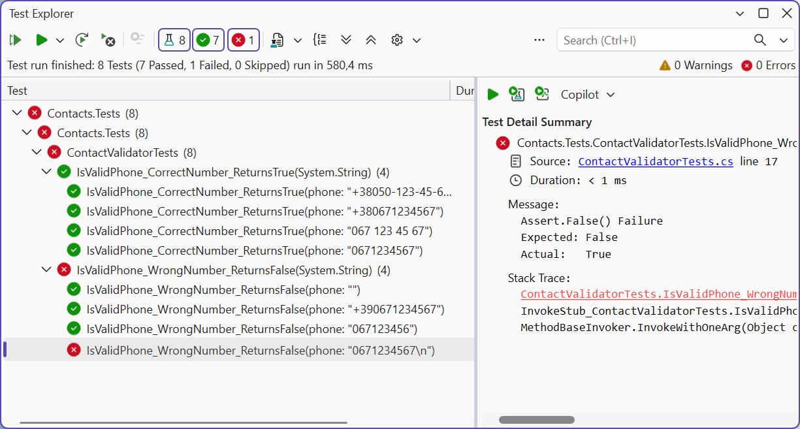Collapse the IsValidPhone_WrongNumber_ReturnsFalse group
The height and width of the screenshot is (429, 800).
point(46,270)
